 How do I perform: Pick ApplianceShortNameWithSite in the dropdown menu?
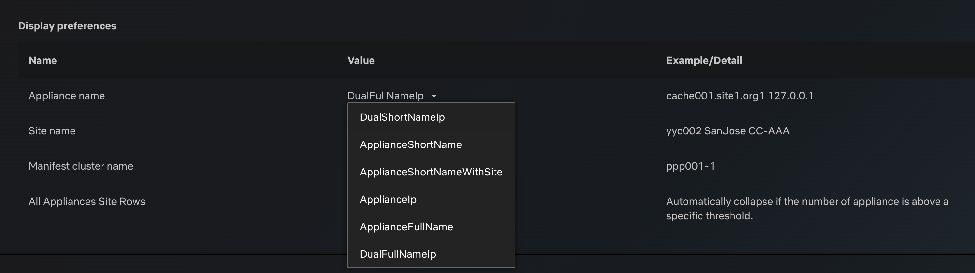431,172
